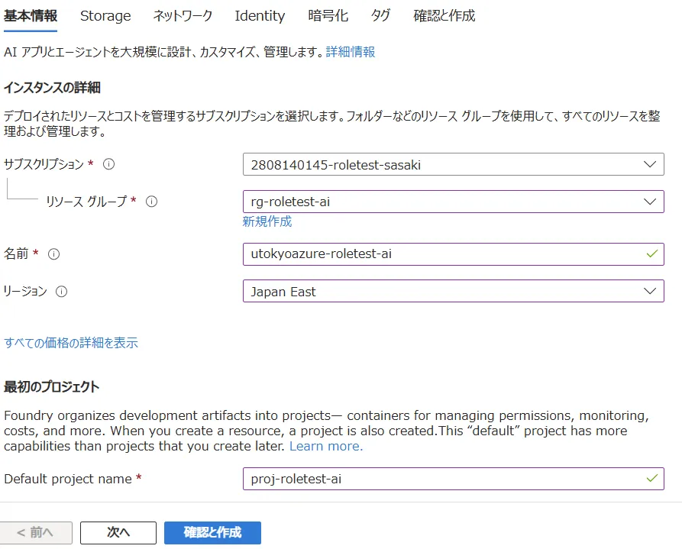Click the 詳細情報 link
This screenshot has width=682, height=549.
351,52
